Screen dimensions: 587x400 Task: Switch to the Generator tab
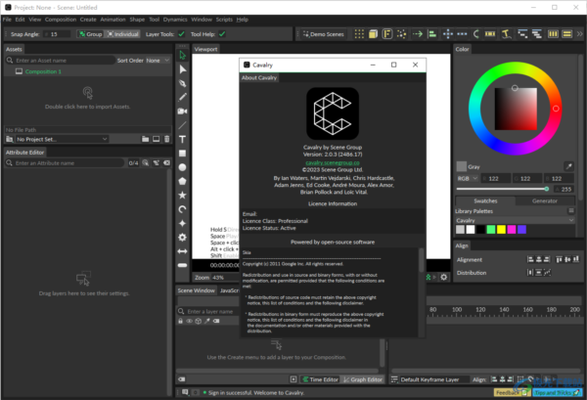click(545, 200)
